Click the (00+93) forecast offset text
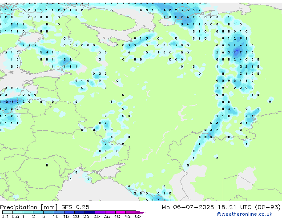Image resolution: width=282 pixels, height=218 pixels. coord(268,207)
